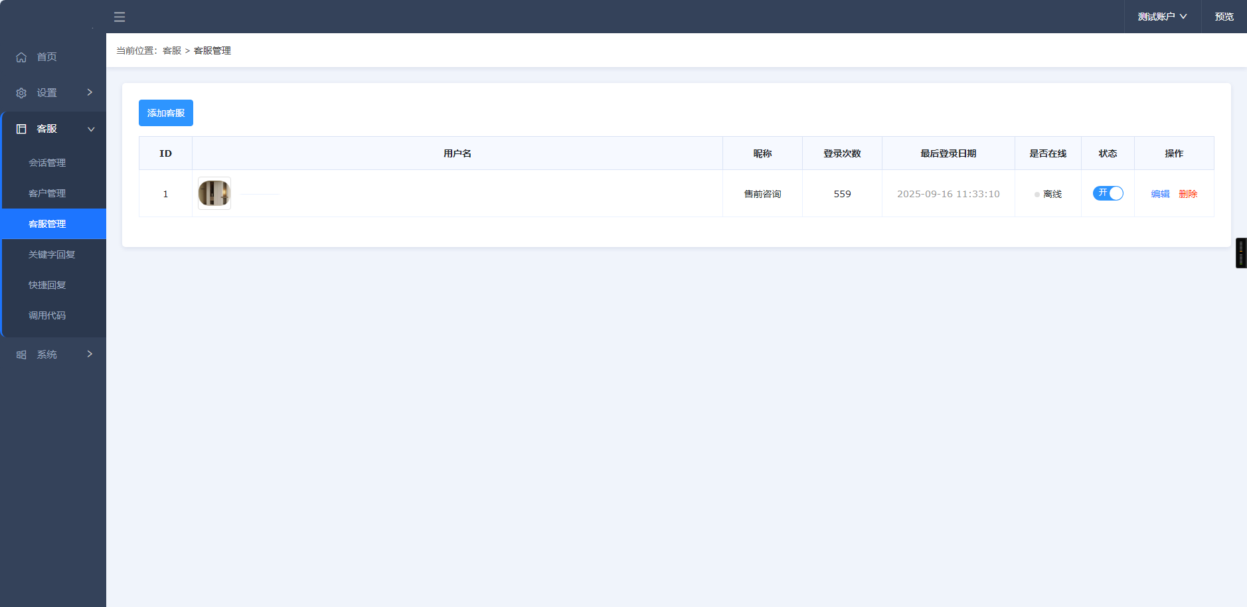This screenshot has height=607, width=1247.
Task: Click the hamburger menu collapse icon
Action: click(120, 17)
